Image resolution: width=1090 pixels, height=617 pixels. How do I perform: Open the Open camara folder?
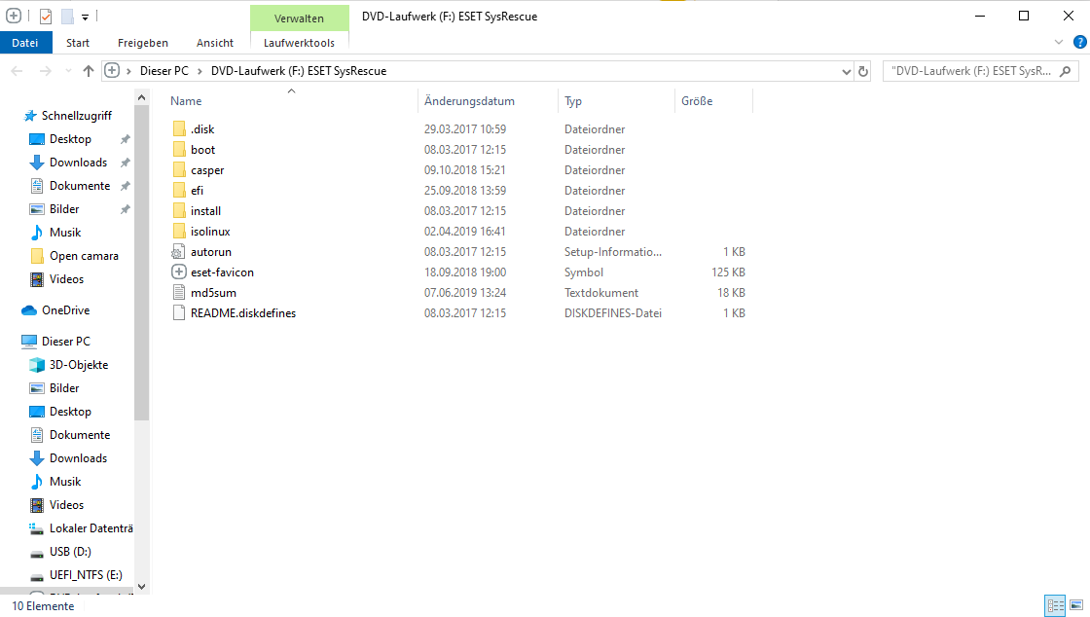84,256
